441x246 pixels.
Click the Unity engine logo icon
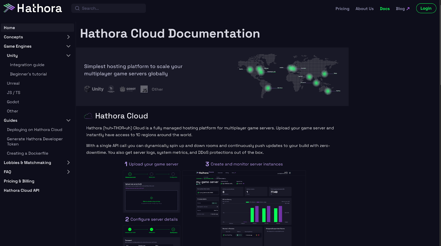[87, 89]
